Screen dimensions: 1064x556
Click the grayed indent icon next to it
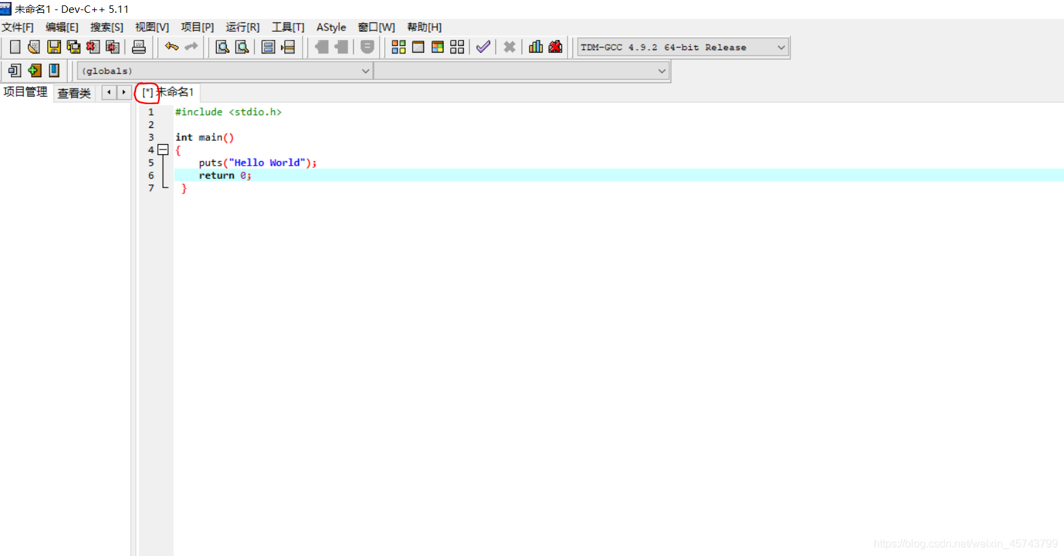pos(341,47)
